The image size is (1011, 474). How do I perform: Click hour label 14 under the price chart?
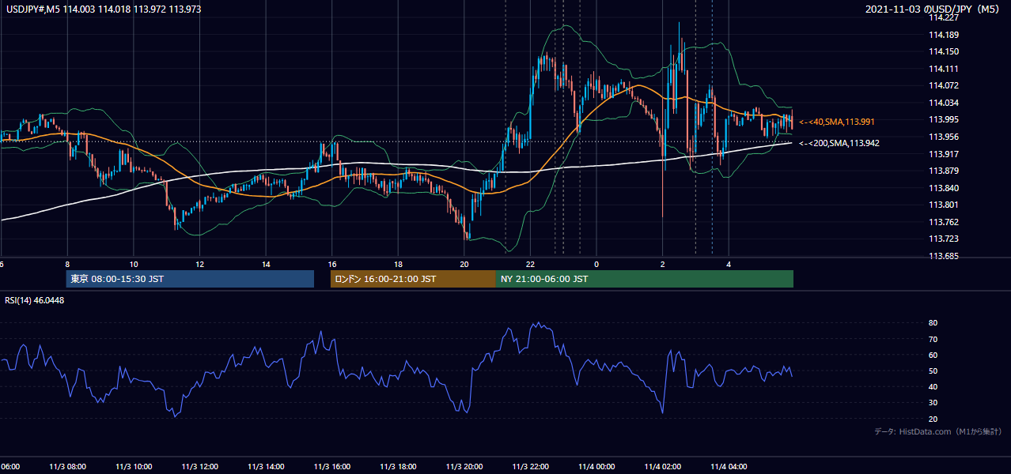(x=266, y=265)
